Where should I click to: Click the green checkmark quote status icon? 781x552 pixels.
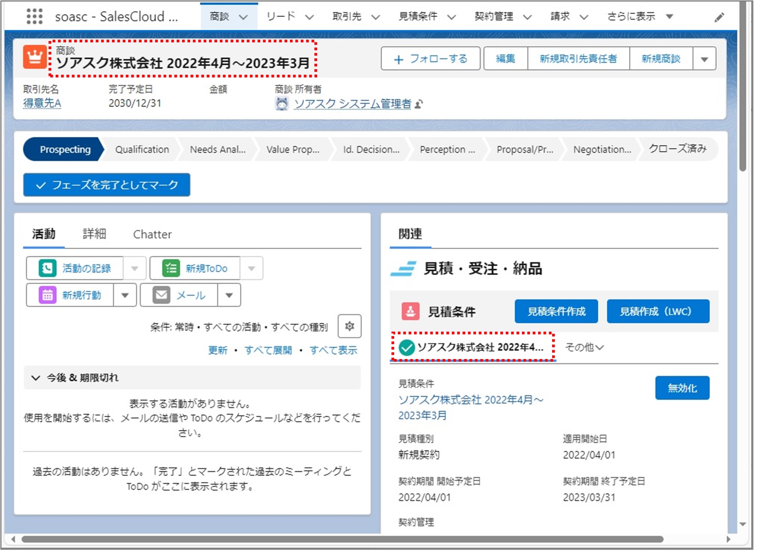pos(406,347)
